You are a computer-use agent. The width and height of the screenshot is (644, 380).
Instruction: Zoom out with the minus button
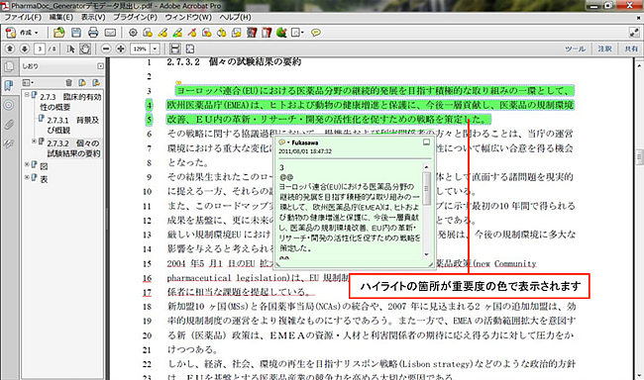point(106,48)
